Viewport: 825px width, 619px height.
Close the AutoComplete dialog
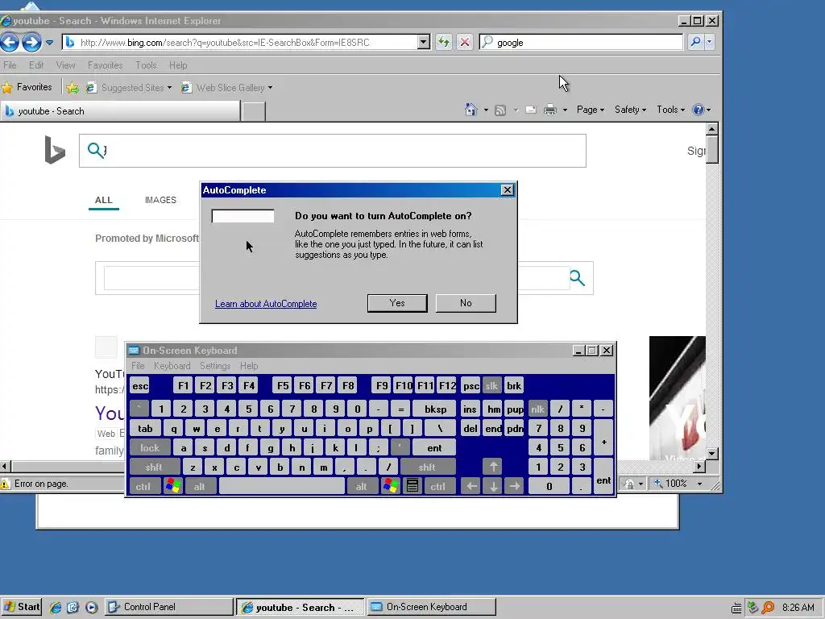(x=508, y=190)
